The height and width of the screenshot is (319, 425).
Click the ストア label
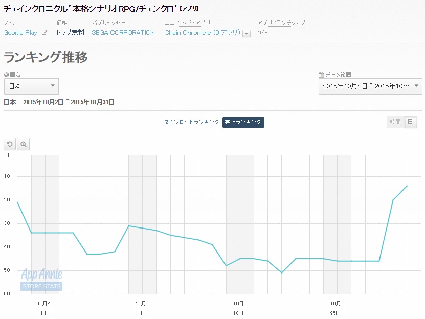pyautogui.click(x=10, y=23)
